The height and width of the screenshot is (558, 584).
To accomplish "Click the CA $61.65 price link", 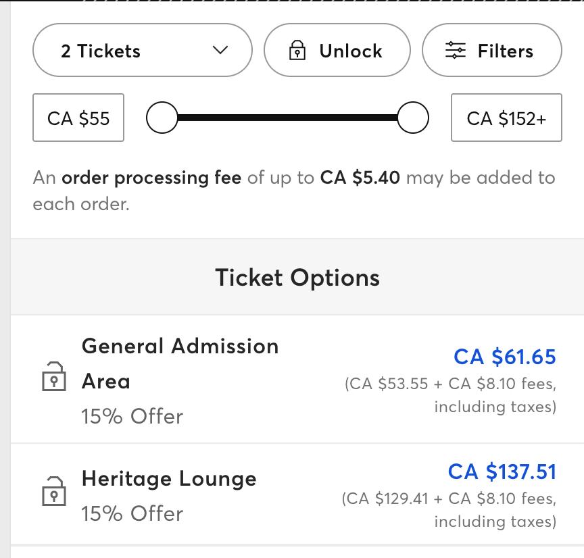I will tap(504, 357).
